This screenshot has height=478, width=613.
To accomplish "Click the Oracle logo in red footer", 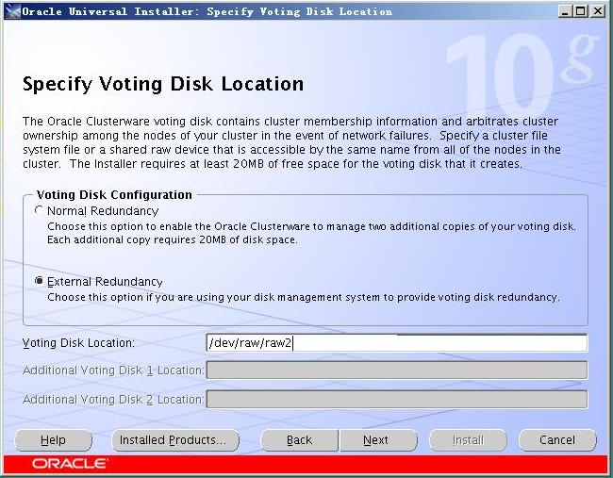I will click(x=69, y=464).
